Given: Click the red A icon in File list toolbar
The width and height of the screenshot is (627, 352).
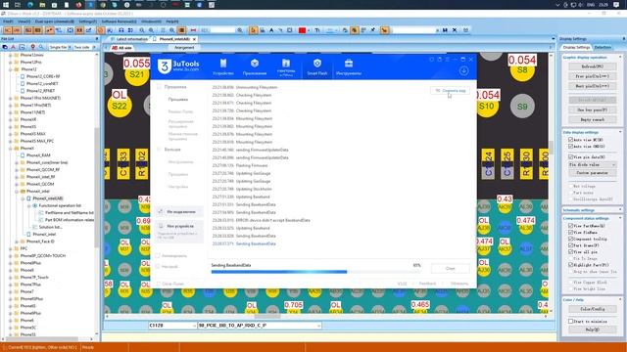Looking at the screenshot, I should tap(13, 47).
